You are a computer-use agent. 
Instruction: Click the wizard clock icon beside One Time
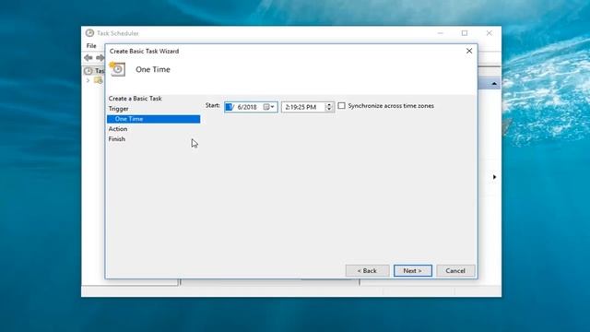coord(117,69)
